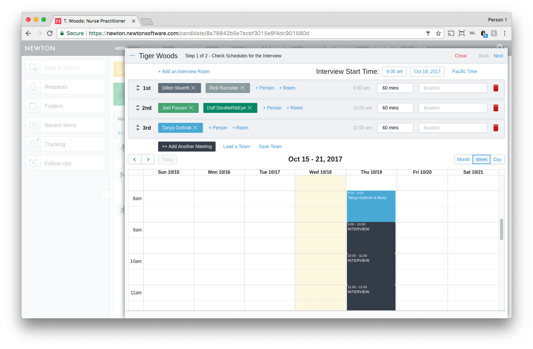The width and height of the screenshot is (533, 349).
Task: Remove Dillon Wuerth from the 1st interview
Action: click(x=193, y=88)
